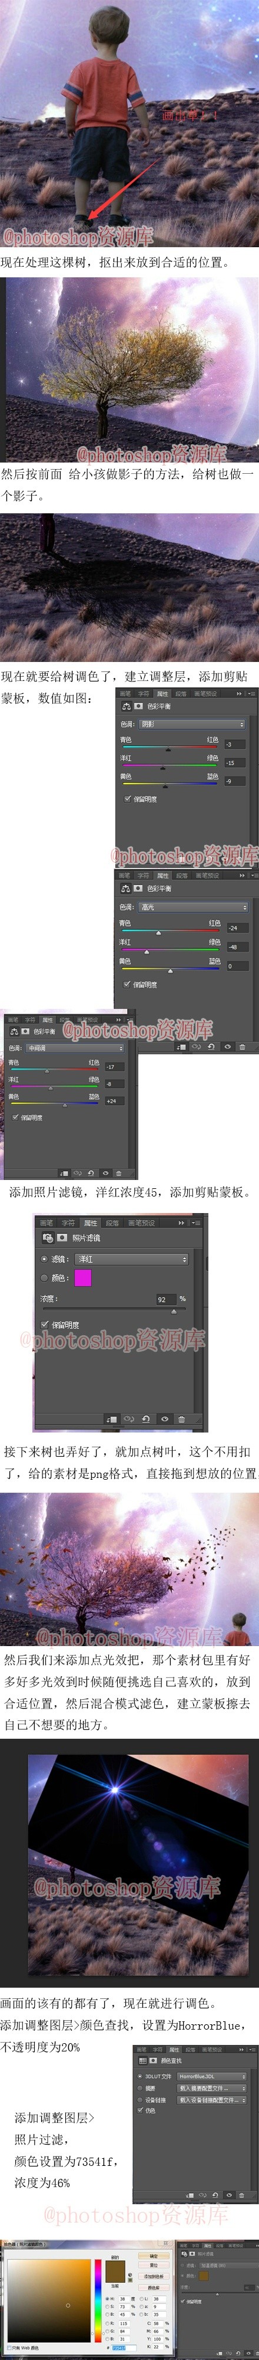Click reset icon in color lookup panel footer
Viewport: 259px width, 2360px height.
pos(215,2194)
